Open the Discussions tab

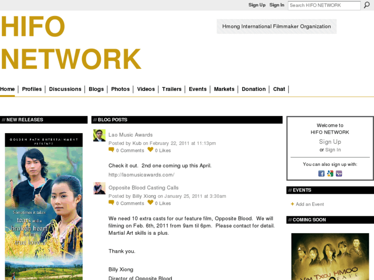[65, 89]
